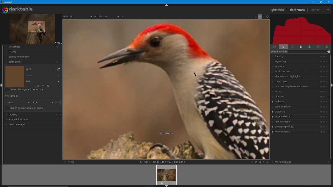Clear the search module field
Viewport: 333px width, 187px height.
(x=329, y=52)
